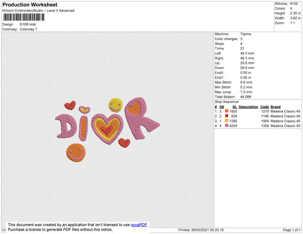
Task: Click the pink color swatch for code 1309
Action: pyautogui.click(x=227, y=126)
